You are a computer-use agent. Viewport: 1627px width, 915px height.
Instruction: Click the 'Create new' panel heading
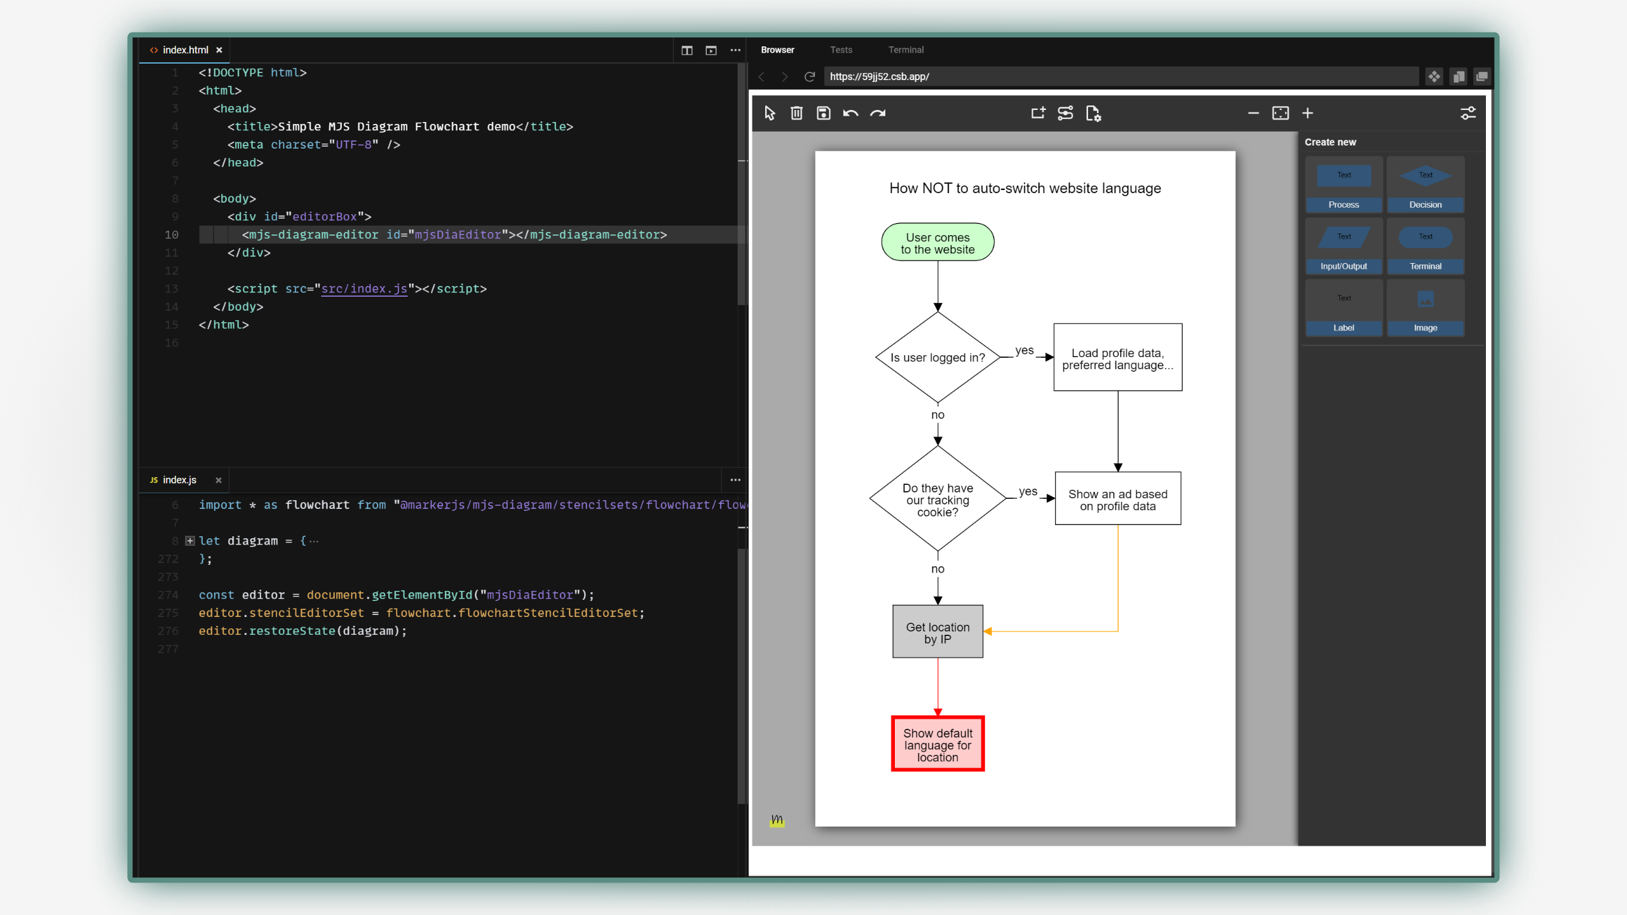(1330, 142)
